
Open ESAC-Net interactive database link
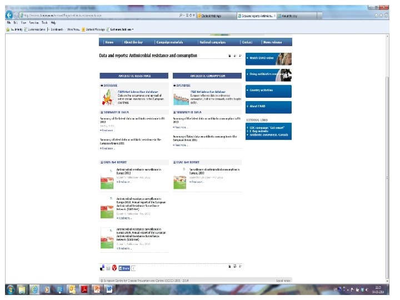coord(208,92)
